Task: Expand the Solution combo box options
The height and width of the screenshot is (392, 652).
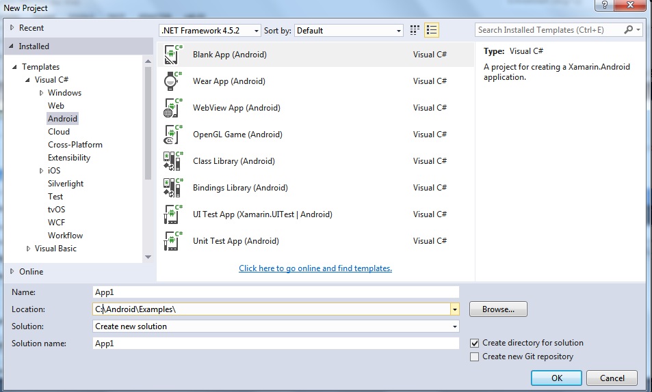Action: coord(276,326)
